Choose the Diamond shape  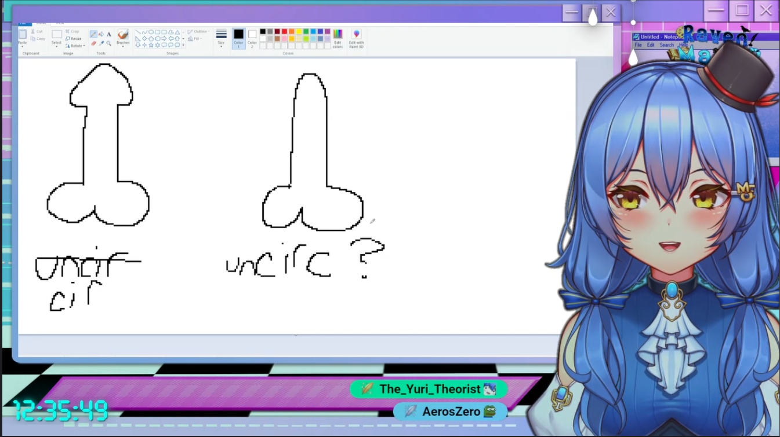[144, 39]
